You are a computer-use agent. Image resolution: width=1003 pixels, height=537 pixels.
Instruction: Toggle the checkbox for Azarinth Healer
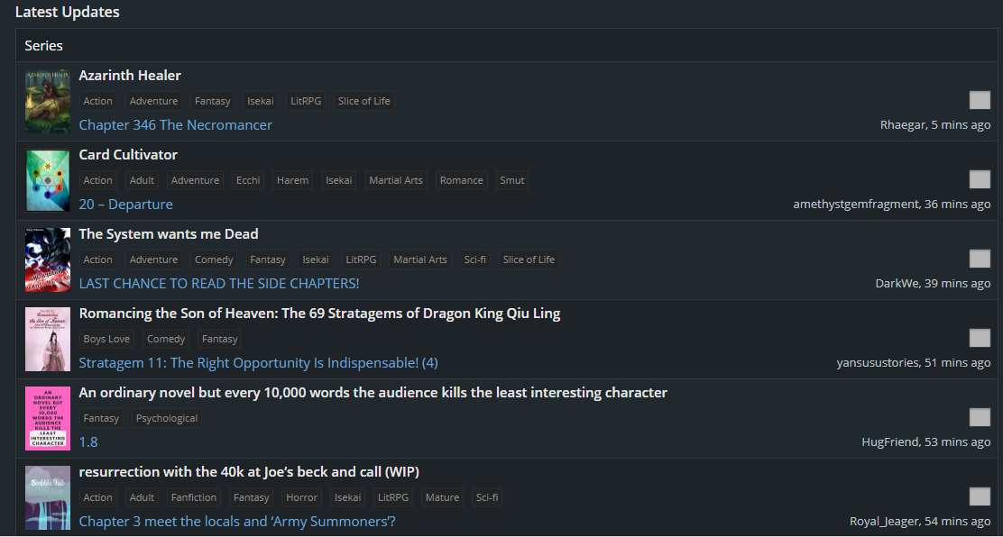(x=980, y=100)
